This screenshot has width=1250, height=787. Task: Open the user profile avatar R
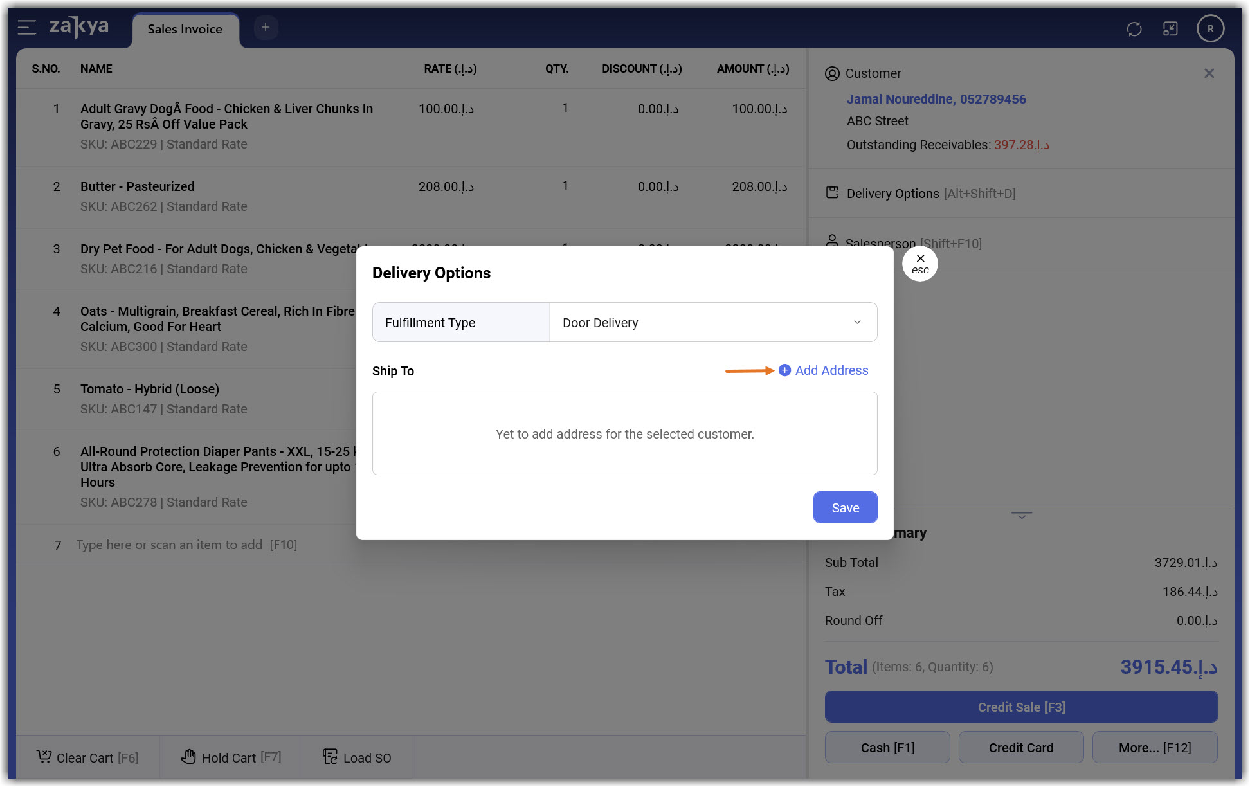point(1210,29)
